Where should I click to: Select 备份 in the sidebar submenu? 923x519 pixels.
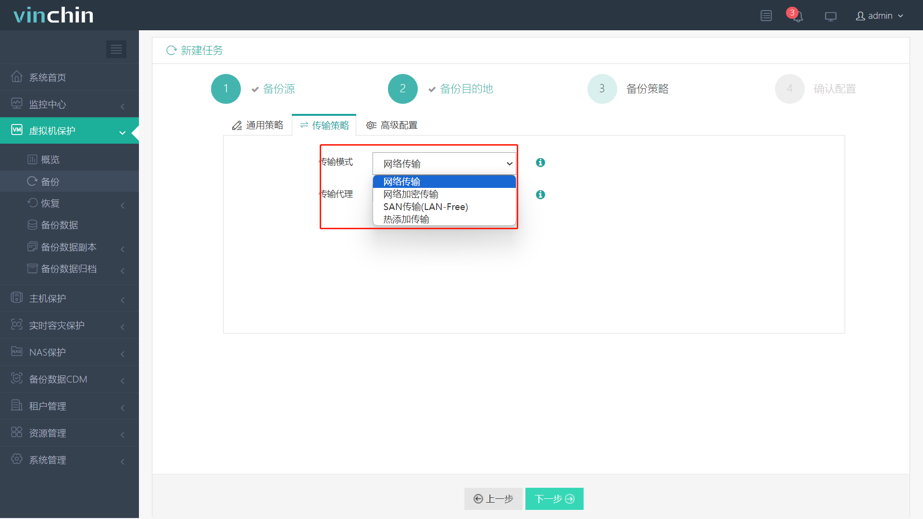pyautogui.click(x=69, y=182)
